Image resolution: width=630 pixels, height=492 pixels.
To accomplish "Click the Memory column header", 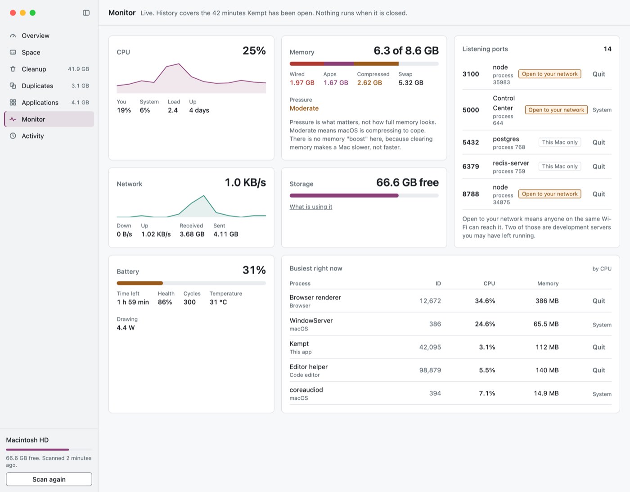I will pyautogui.click(x=548, y=284).
